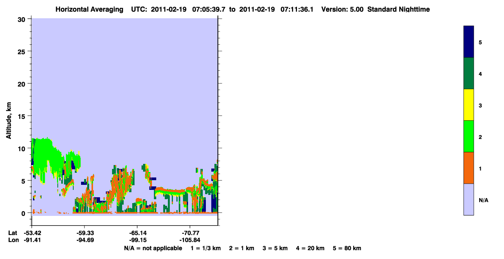This screenshot has width=504, height=259.
Task: Click legend text '1 = 1/3 km'
Action: [x=206, y=248]
